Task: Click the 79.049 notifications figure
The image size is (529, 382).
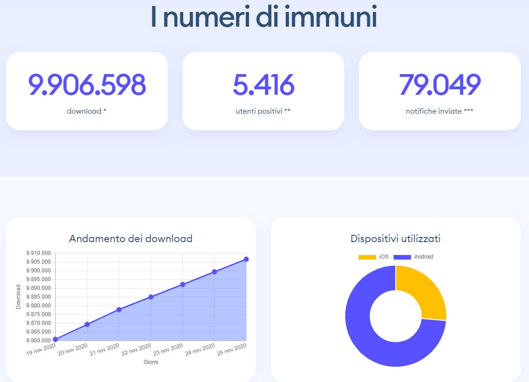Action: [x=439, y=85]
